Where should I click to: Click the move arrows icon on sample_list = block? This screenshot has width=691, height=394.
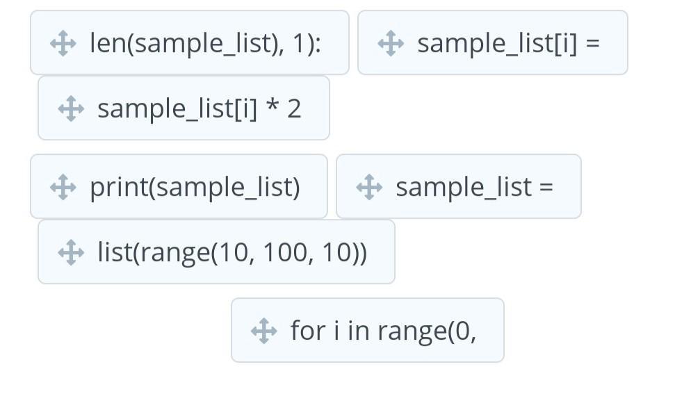(x=369, y=187)
